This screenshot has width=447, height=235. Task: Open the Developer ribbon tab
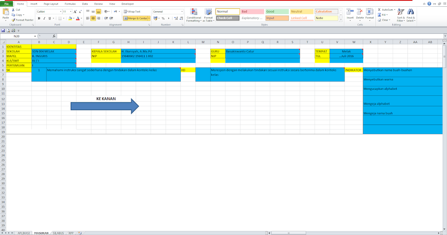pos(127,3)
